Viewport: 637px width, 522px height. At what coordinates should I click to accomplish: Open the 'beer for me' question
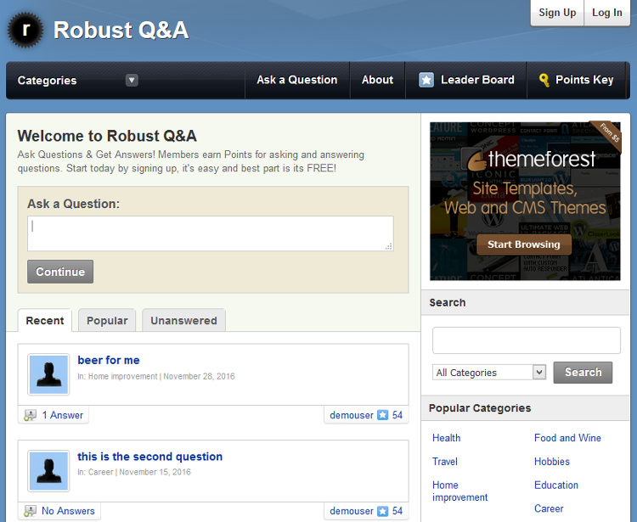click(109, 360)
